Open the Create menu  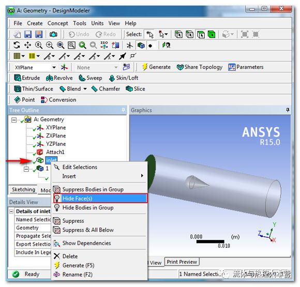pyautogui.click(x=35, y=23)
